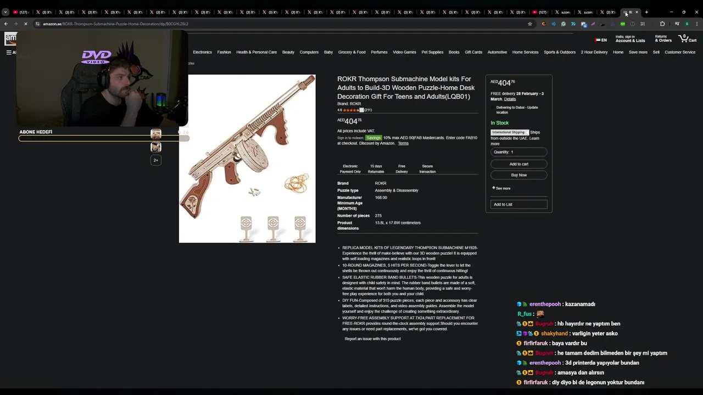
Task: Click the green G profile avatar
Action: (x=687, y=24)
